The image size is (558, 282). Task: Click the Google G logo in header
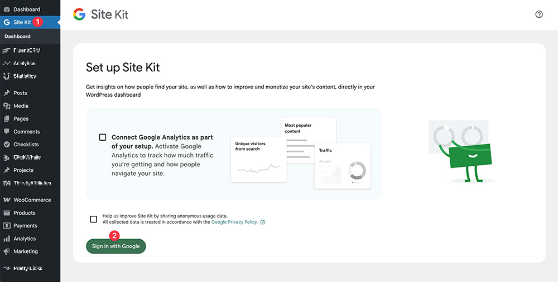point(79,14)
